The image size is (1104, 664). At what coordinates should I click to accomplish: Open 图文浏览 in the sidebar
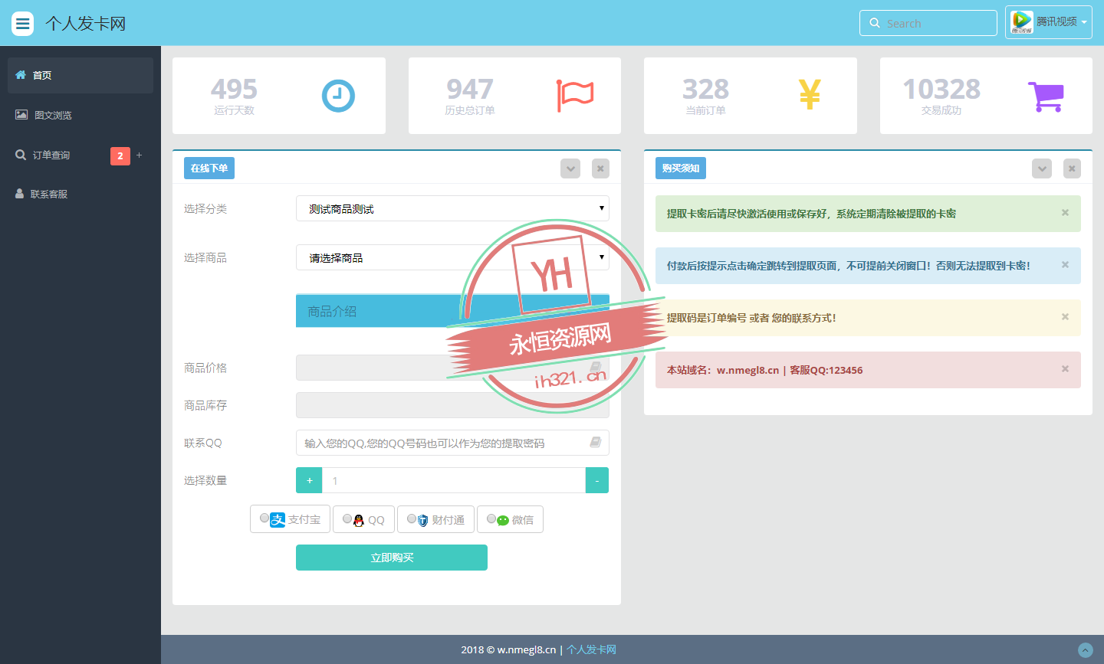[x=53, y=115]
